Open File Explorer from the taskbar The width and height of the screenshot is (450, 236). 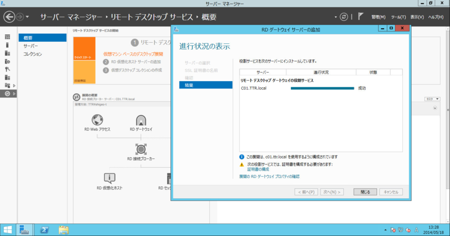(64, 230)
